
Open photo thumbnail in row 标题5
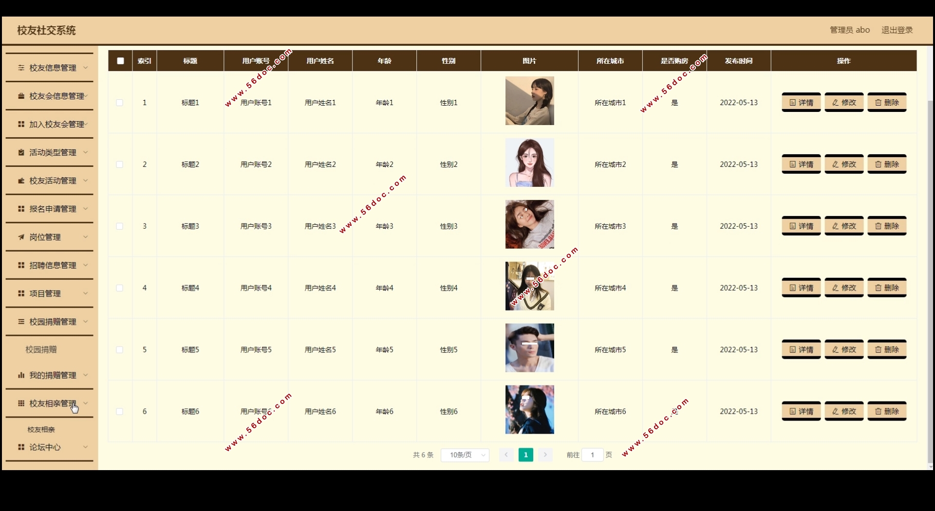click(x=530, y=348)
